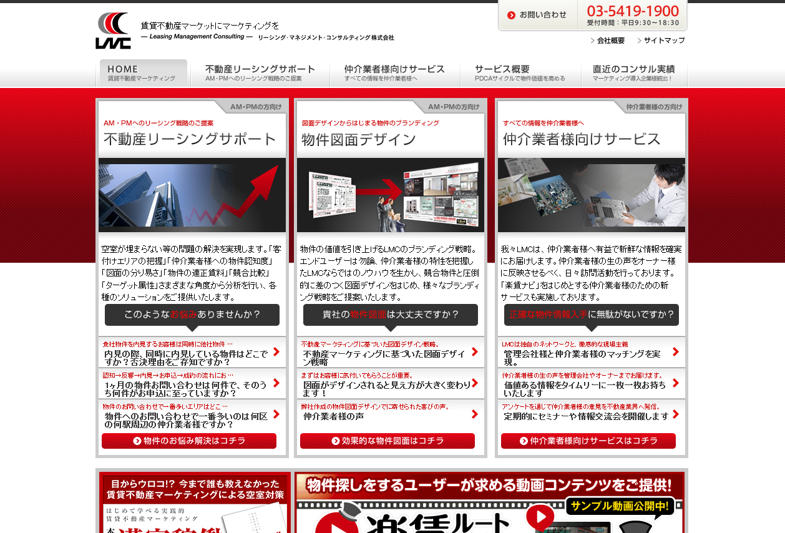
Task: Click red chevron beside 価値ある情報をタイムリーに link
Action: [676, 383]
